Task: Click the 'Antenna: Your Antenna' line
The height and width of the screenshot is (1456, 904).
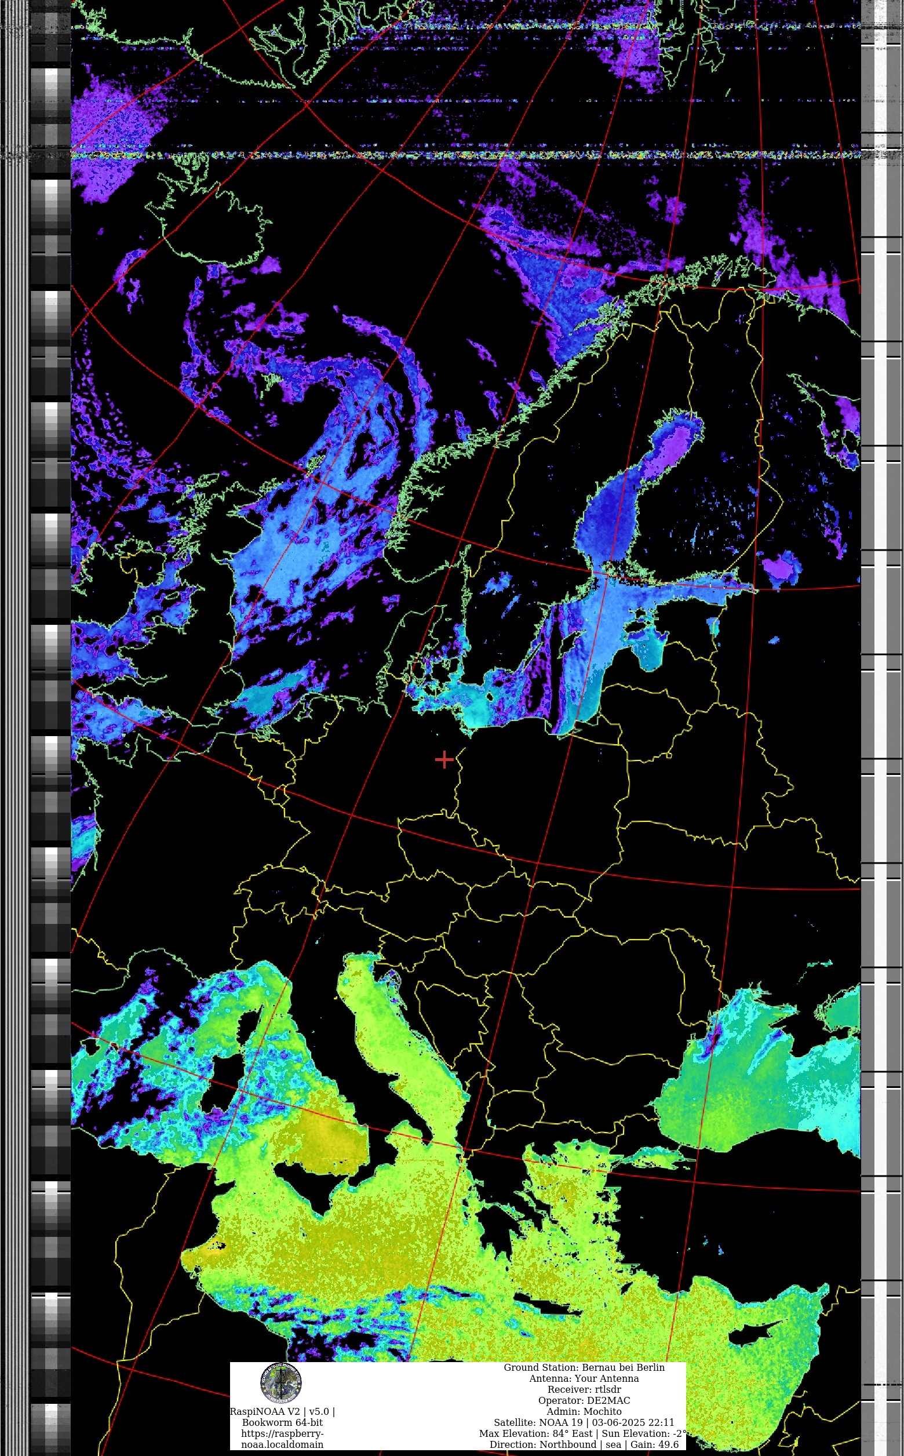Action: [584, 1378]
